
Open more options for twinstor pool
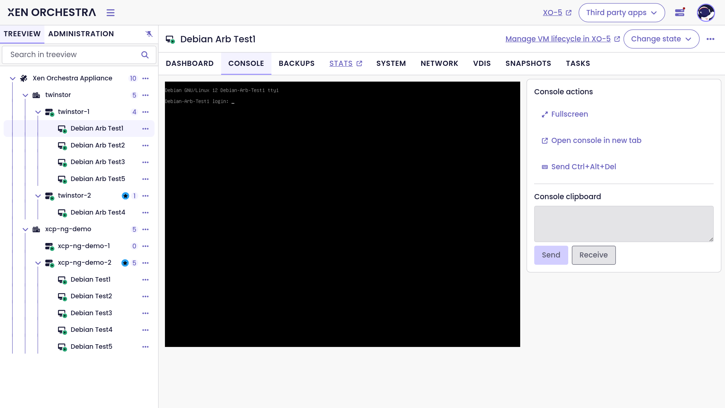[x=146, y=95]
